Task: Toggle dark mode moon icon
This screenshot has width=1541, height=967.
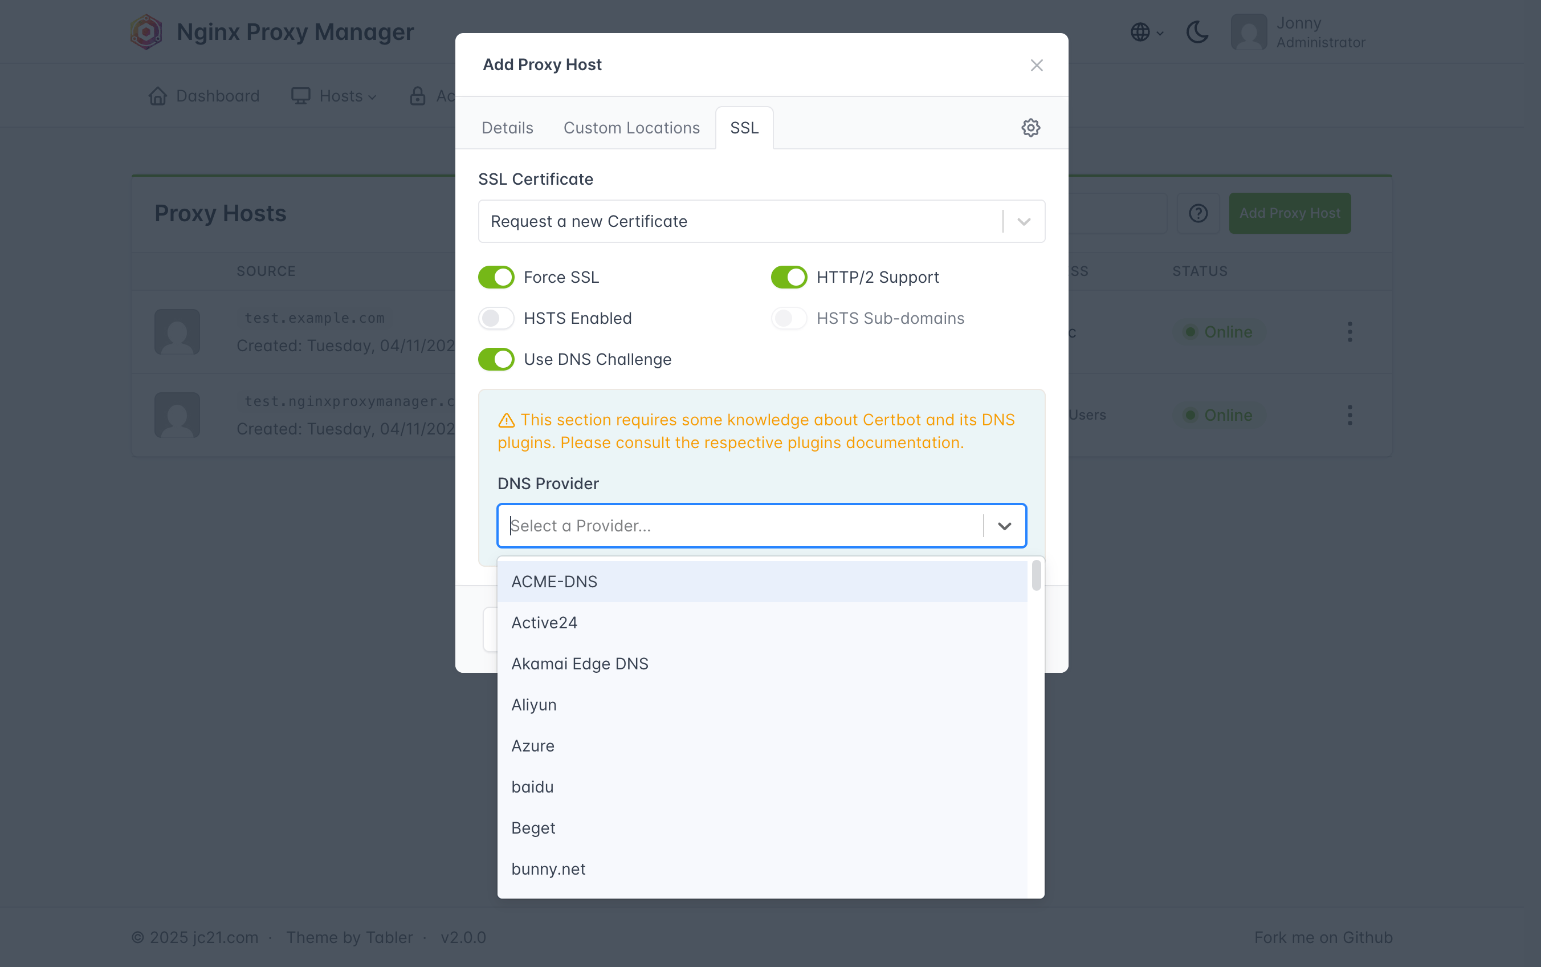Action: pyautogui.click(x=1197, y=32)
